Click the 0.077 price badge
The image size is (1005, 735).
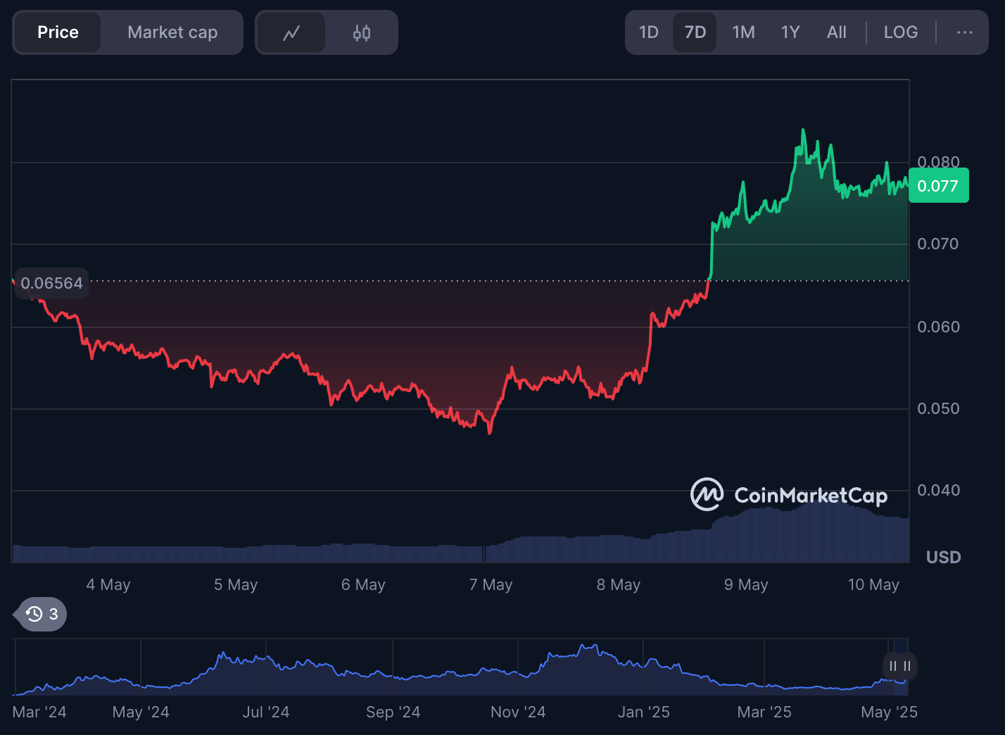click(x=939, y=185)
